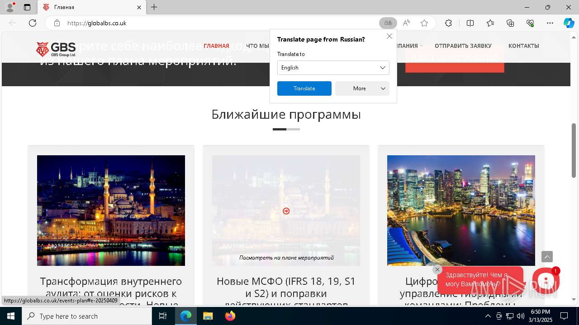The width and height of the screenshot is (579, 325).
Task: Click the taskbar search box
Action: [x=87, y=316]
